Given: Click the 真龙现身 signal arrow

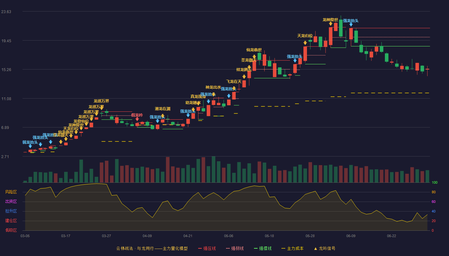Looking at the screenshot, I should tap(198, 103).
